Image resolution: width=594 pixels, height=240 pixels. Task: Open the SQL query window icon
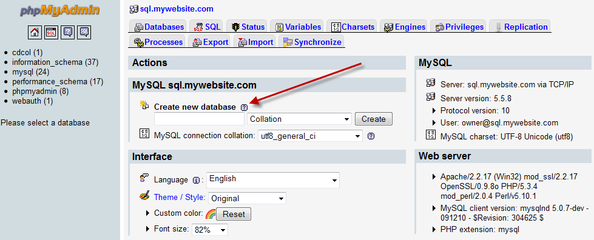51,32
